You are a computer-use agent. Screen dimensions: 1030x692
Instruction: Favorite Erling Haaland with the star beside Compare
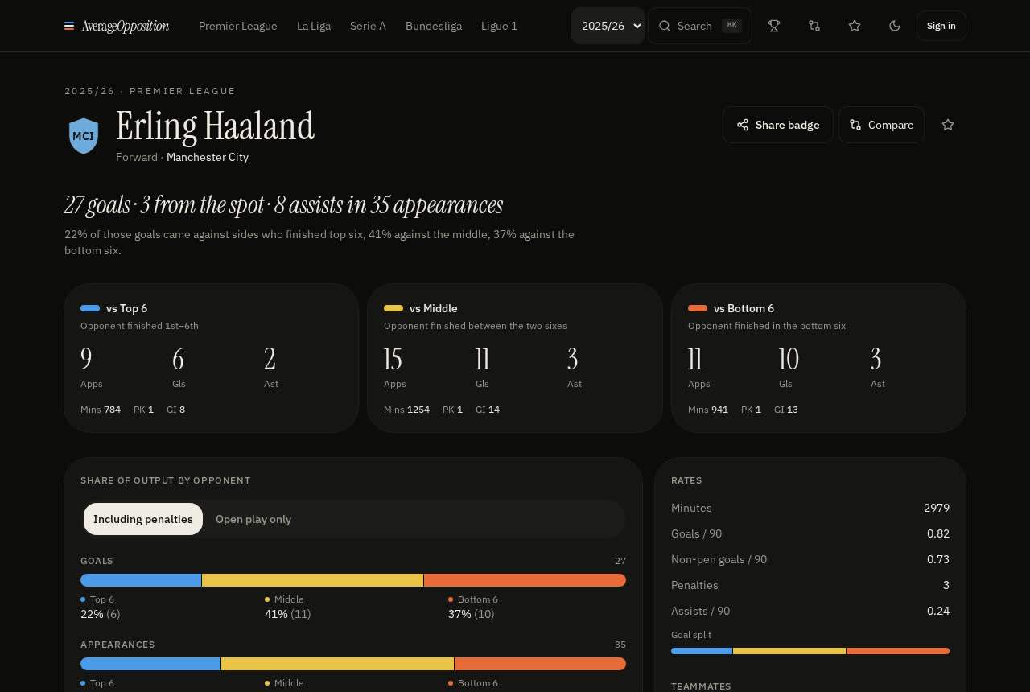click(x=948, y=125)
